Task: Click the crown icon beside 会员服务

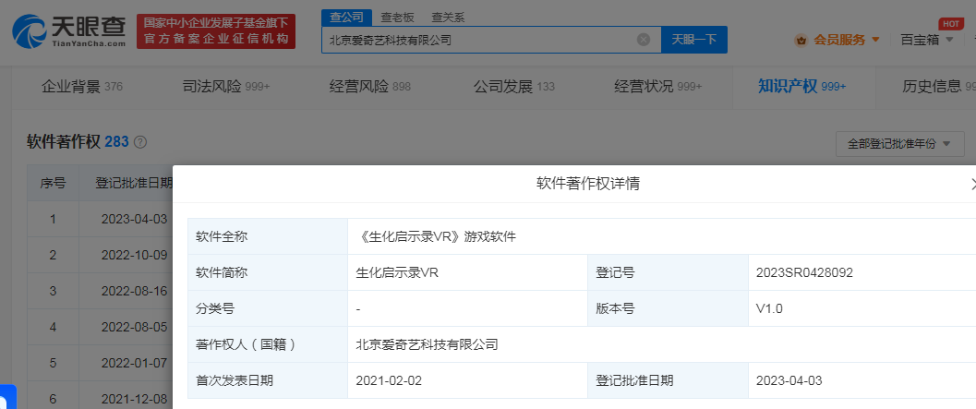Action: [x=801, y=40]
